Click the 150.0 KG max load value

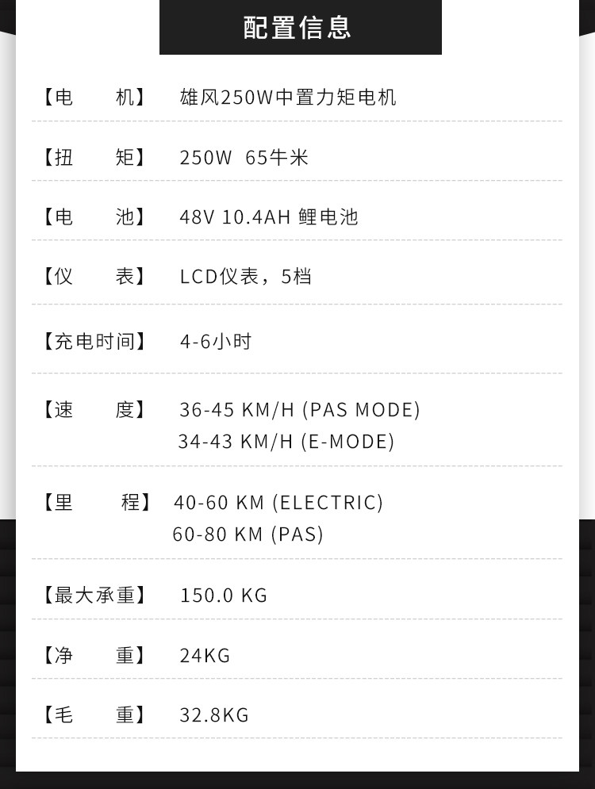click(224, 595)
